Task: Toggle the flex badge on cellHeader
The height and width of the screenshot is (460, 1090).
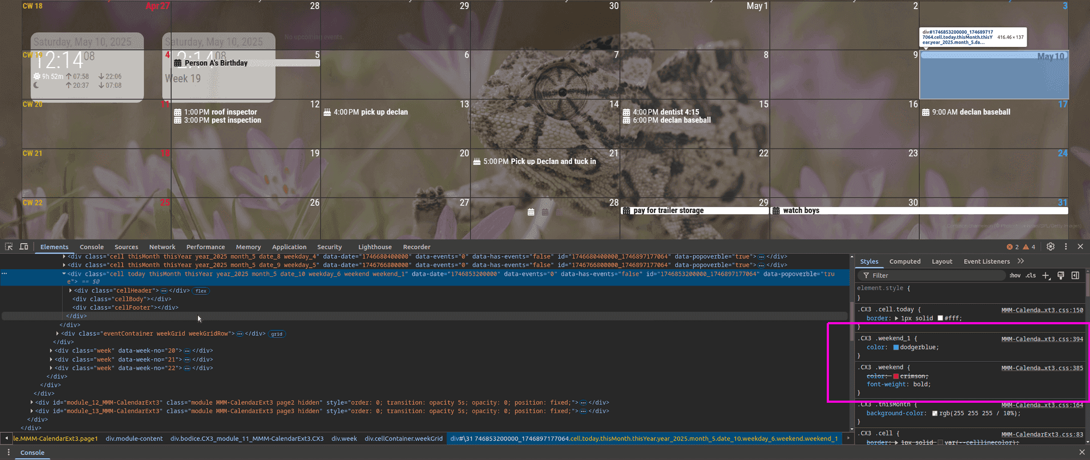Action: tap(201, 291)
